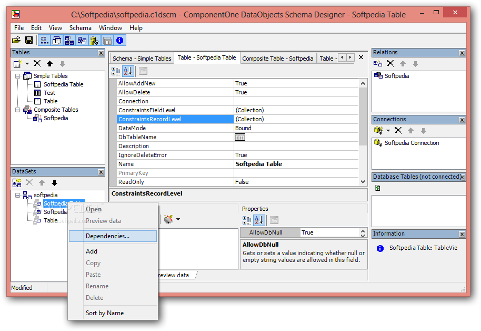Toggle the Database Tables panel toolbar button

pos(107,40)
